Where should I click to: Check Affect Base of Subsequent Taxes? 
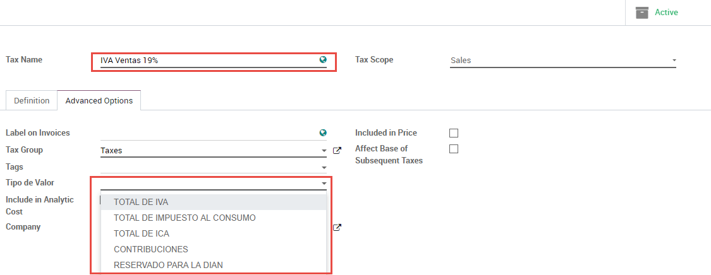pyautogui.click(x=453, y=149)
